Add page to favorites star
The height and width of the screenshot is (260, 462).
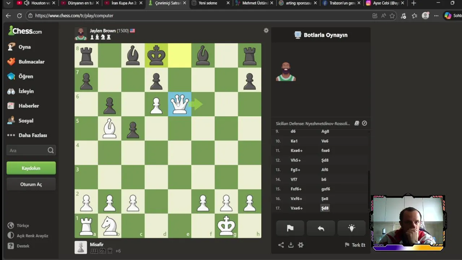[x=392, y=16]
